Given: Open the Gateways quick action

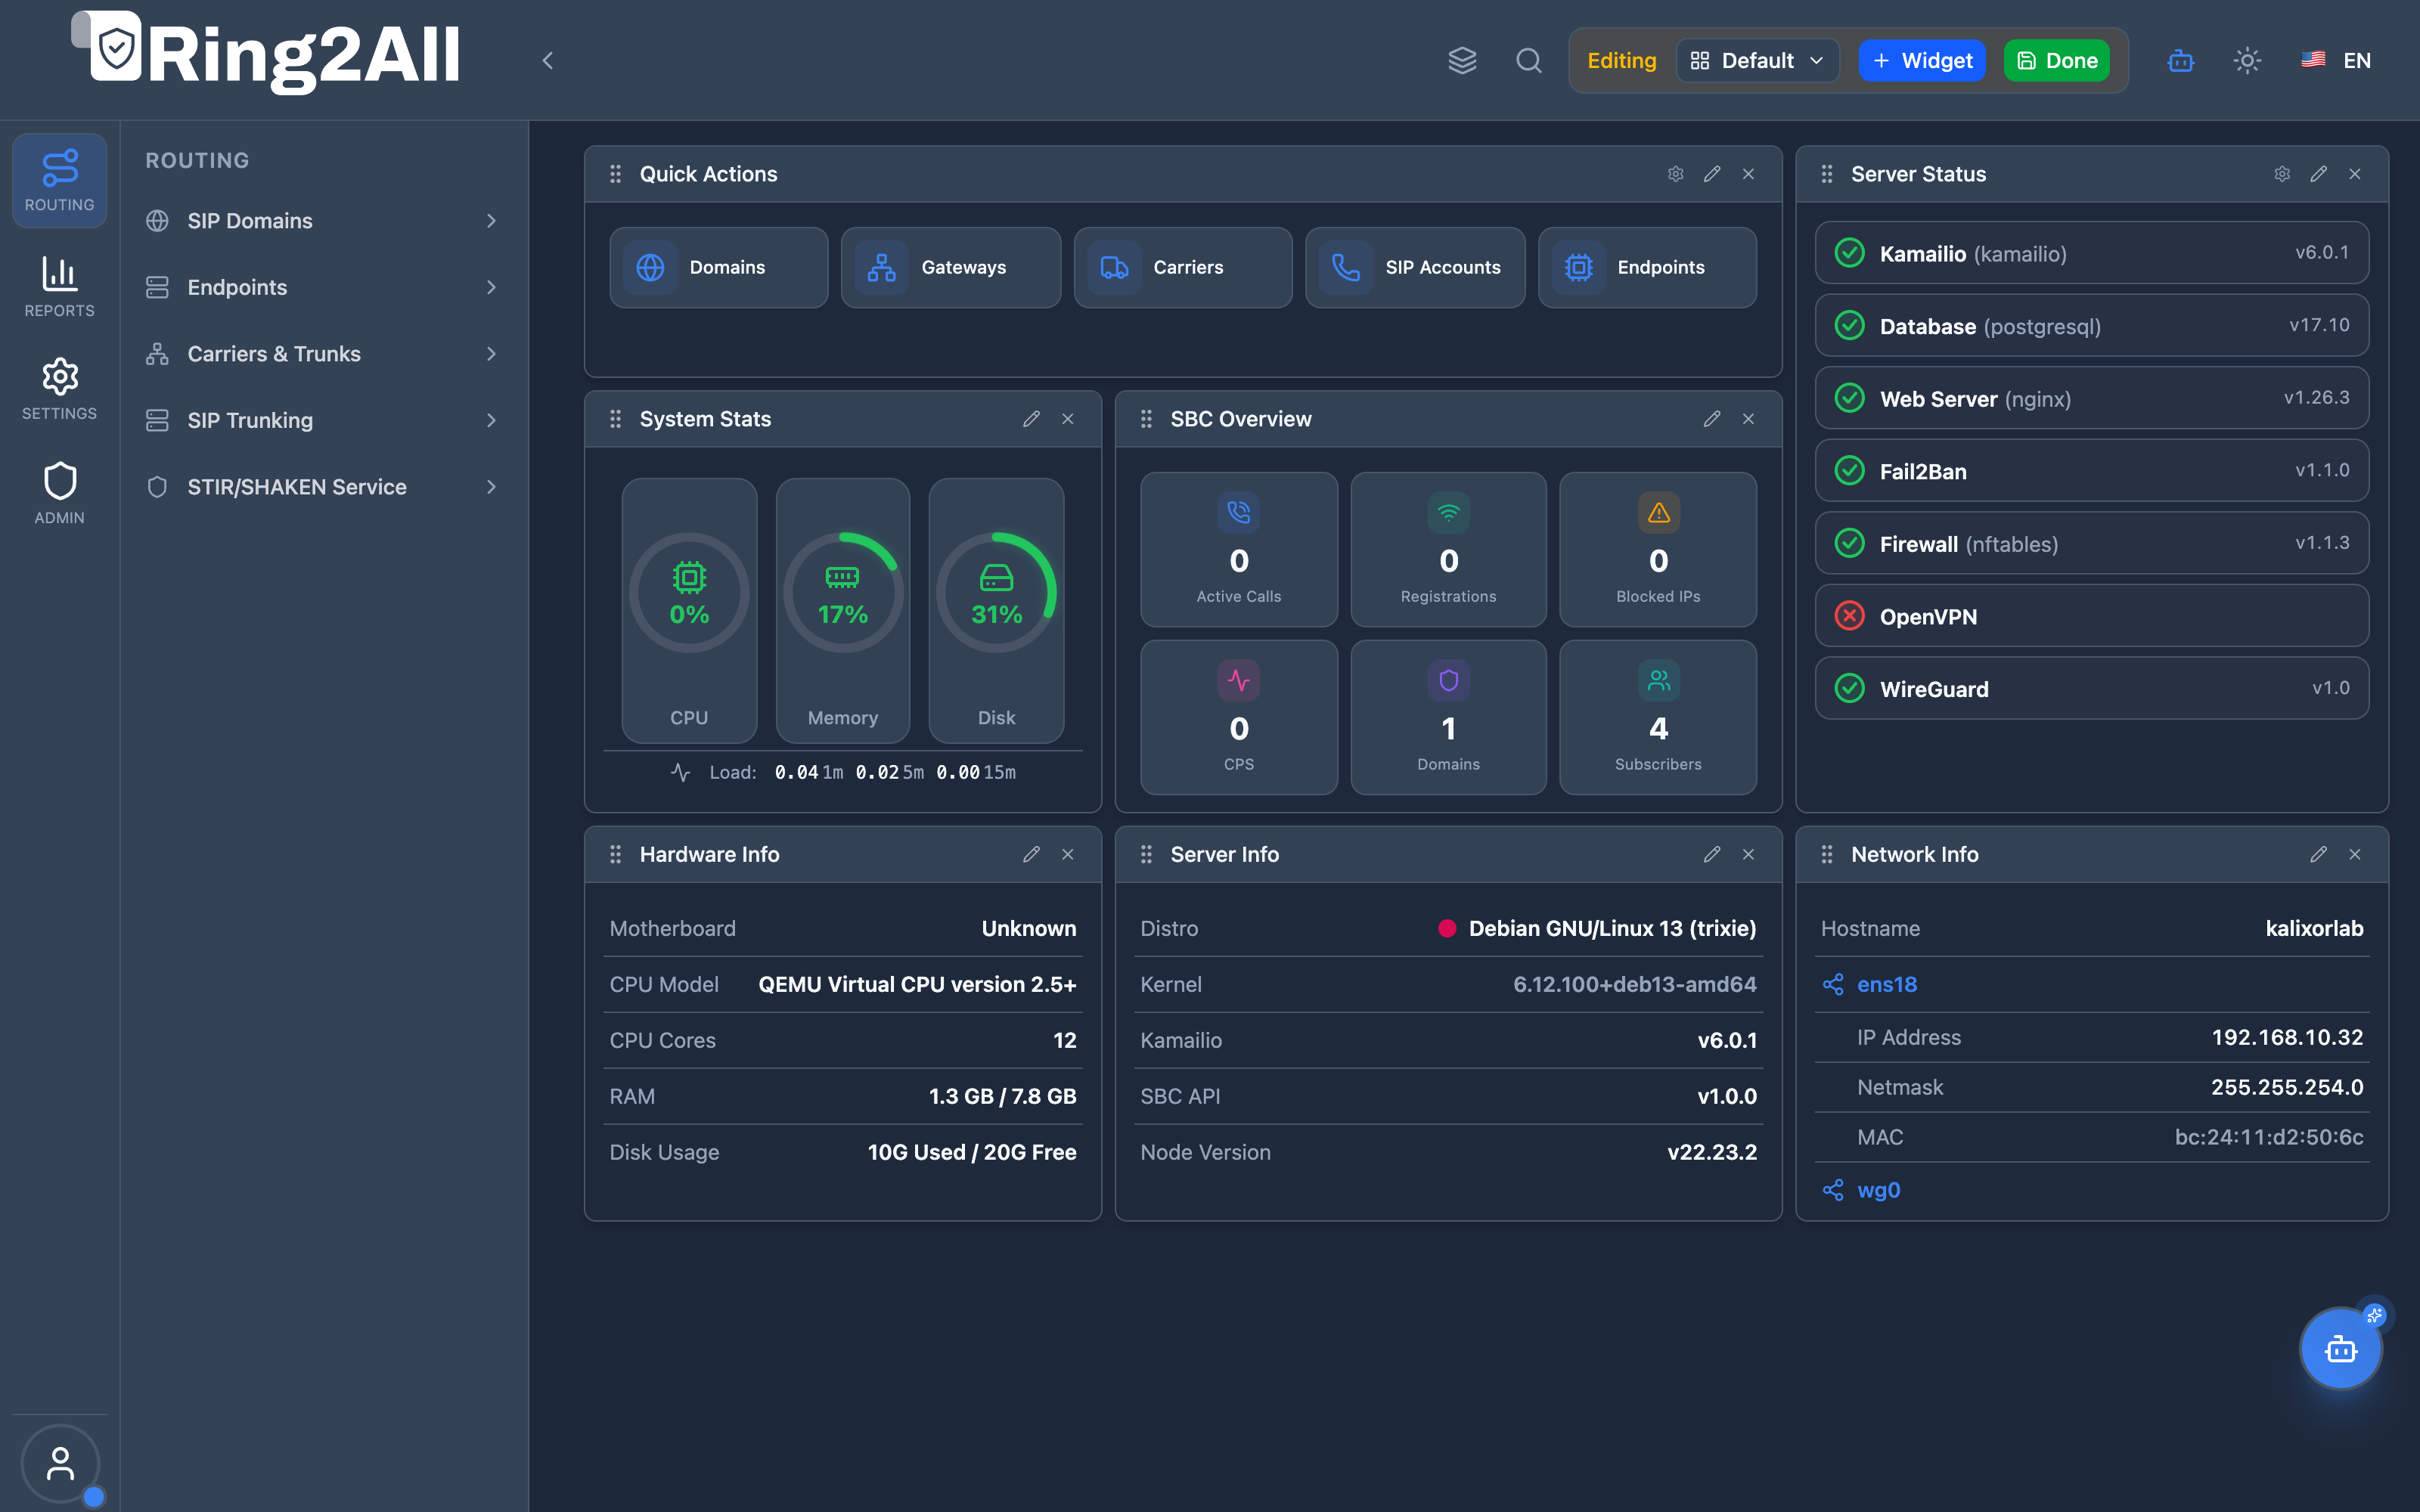Looking at the screenshot, I should (951, 267).
